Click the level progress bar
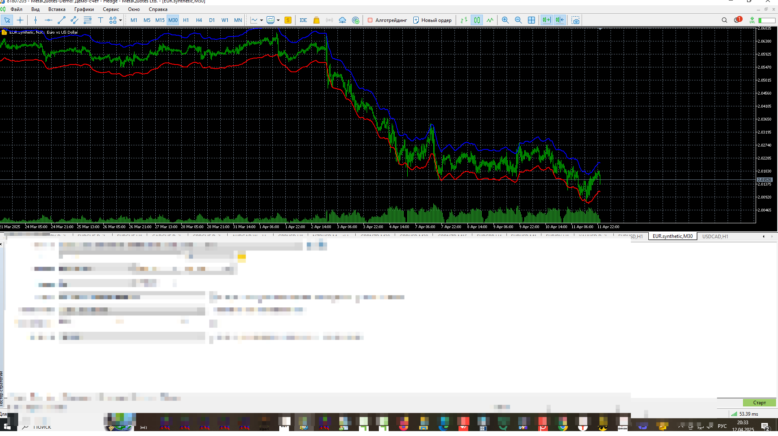778x436 pixels. click(x=767, y=20)
